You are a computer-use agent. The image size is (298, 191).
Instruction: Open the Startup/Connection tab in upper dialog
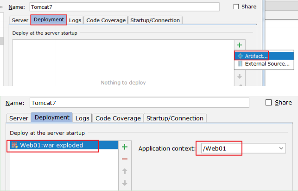[x=155, y=20]
